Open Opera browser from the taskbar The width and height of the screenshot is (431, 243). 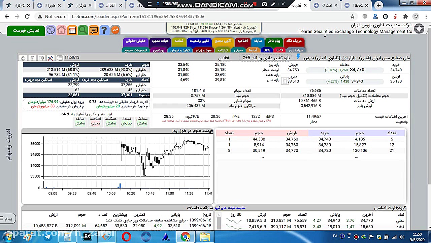click(x=126, y=237)
